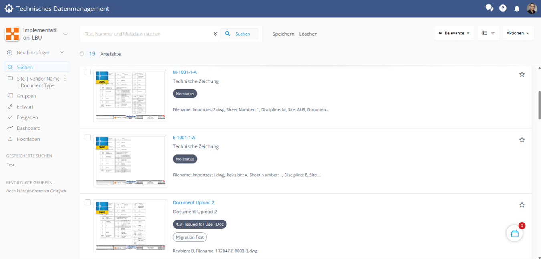This screenshot has width=541, height=259.
Task: Star the M-1001-1-A artifact as favorite
Action: [522, 74]
